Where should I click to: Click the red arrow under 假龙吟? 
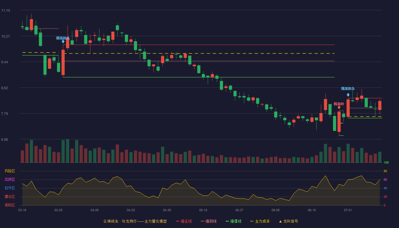tap(339, 107)
